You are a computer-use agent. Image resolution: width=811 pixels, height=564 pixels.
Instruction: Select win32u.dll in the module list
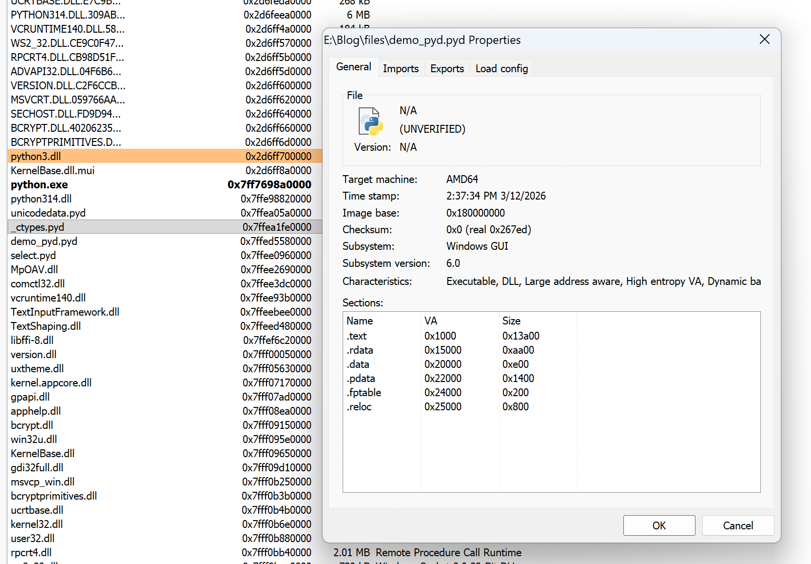click(x=165, y=440)
